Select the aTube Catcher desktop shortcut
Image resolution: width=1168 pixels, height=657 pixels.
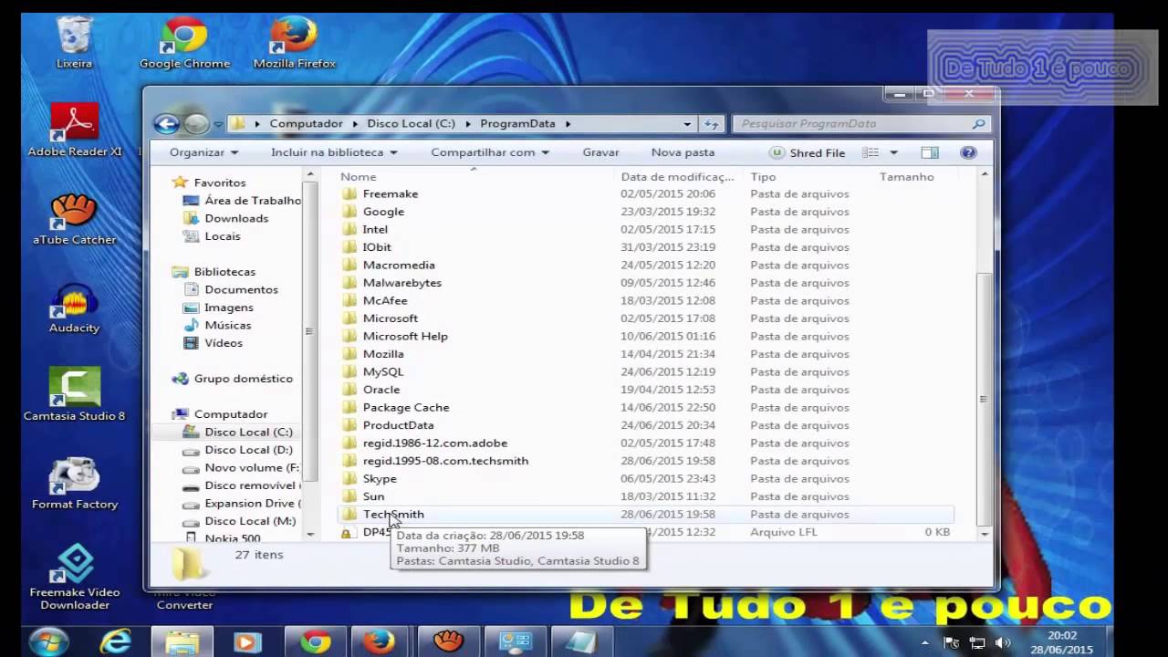[75, 219]
